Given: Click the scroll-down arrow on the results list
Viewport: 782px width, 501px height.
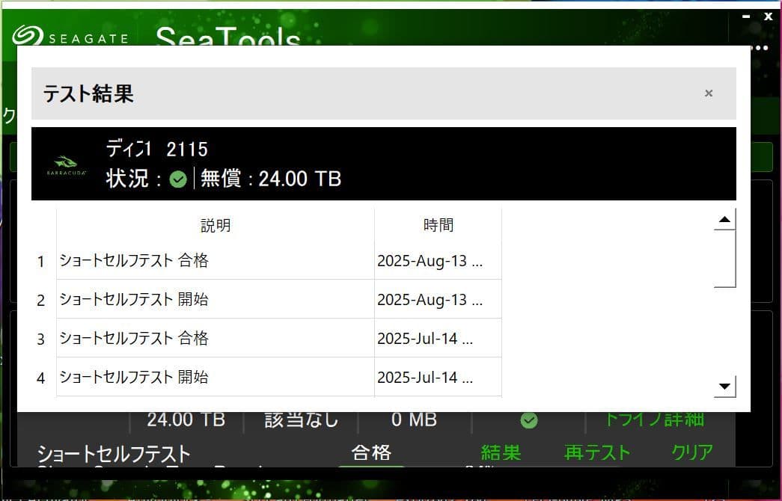Looking at the screenshot, I should pos(723,386).
